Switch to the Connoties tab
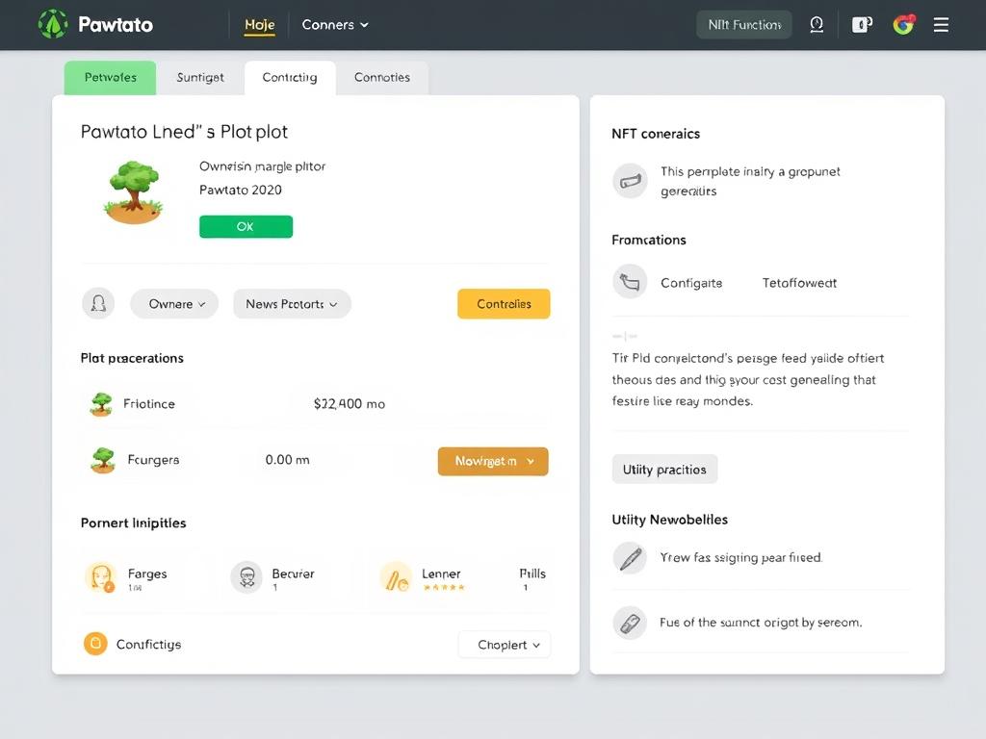 tap(382, 77)
